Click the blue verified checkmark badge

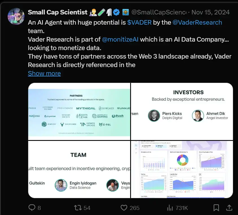pyautogui.click(x=116, y=12)
